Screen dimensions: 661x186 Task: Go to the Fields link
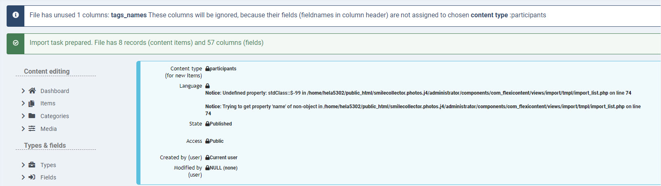click(48, 177)
